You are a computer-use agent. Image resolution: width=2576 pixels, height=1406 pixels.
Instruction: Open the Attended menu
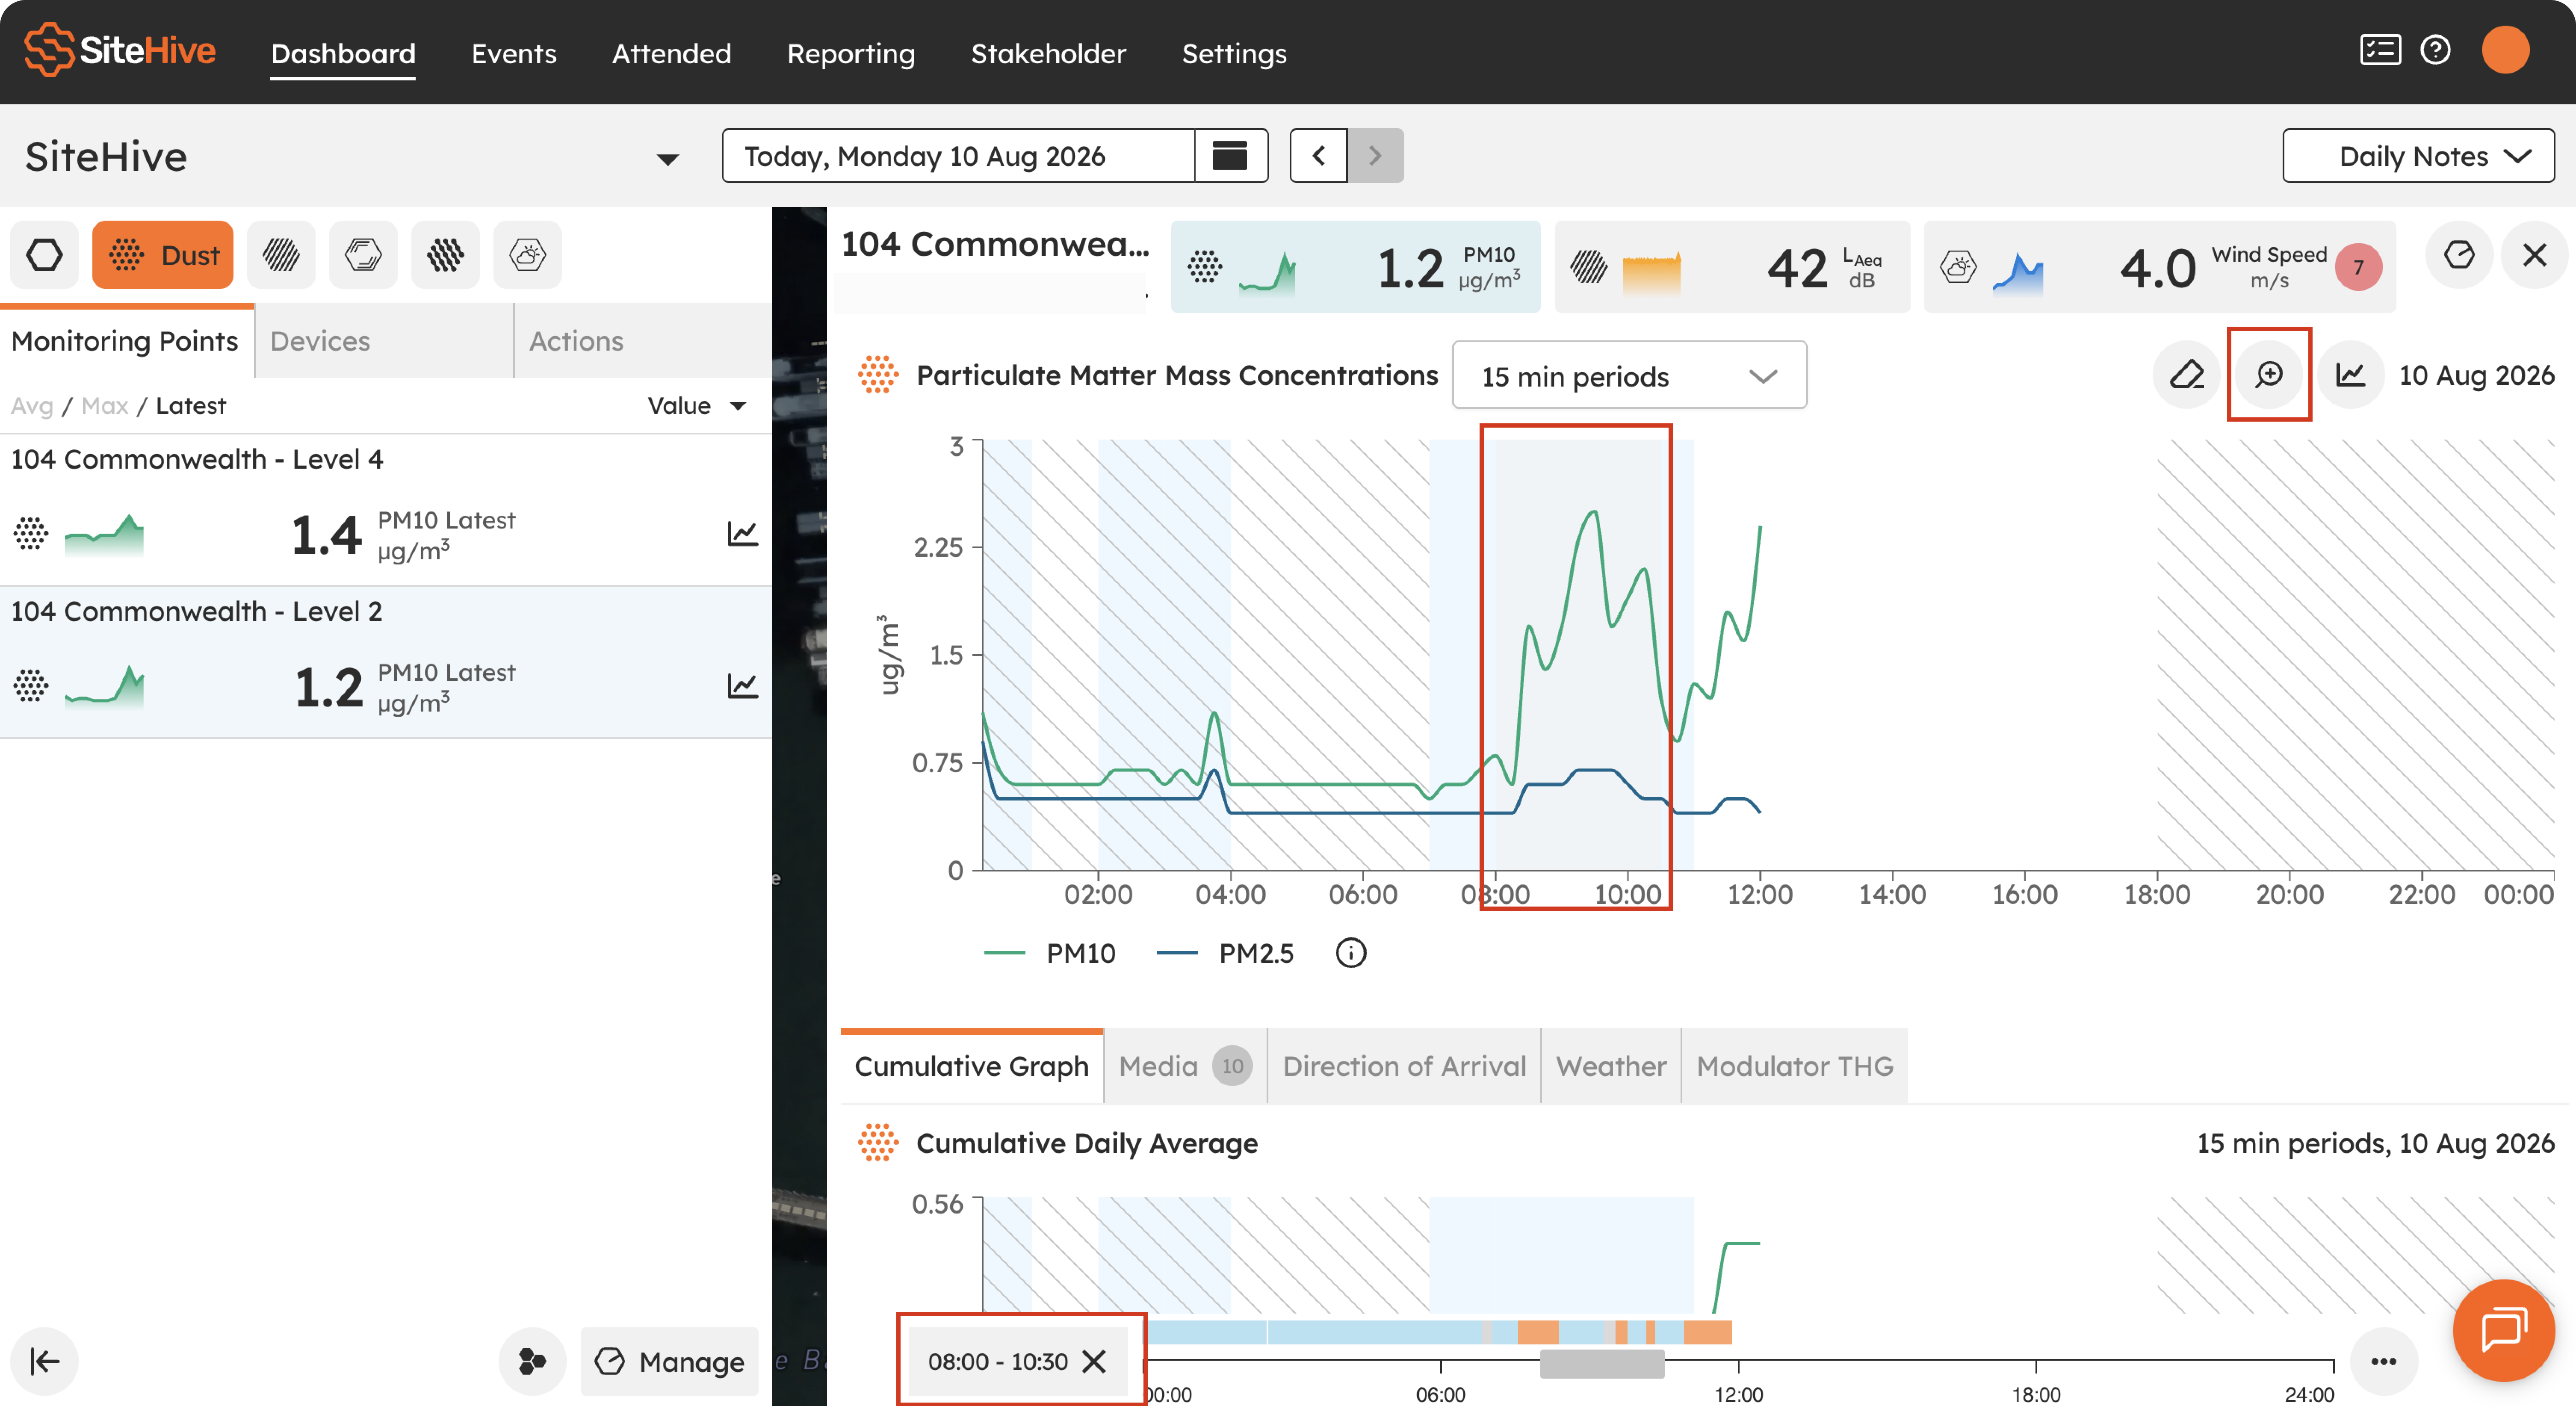pos(671,53)
